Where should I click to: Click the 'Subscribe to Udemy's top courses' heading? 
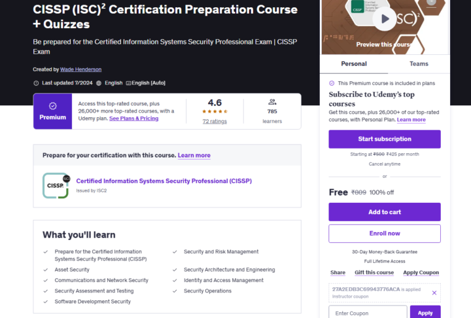pyautogui.click(x=372, y=99)
